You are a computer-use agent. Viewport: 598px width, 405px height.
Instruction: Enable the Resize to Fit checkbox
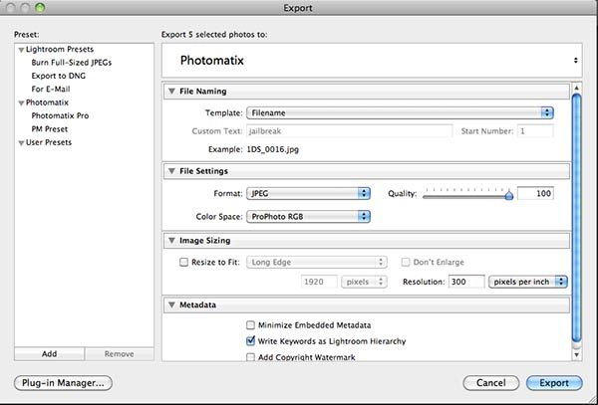click(183, 262)
